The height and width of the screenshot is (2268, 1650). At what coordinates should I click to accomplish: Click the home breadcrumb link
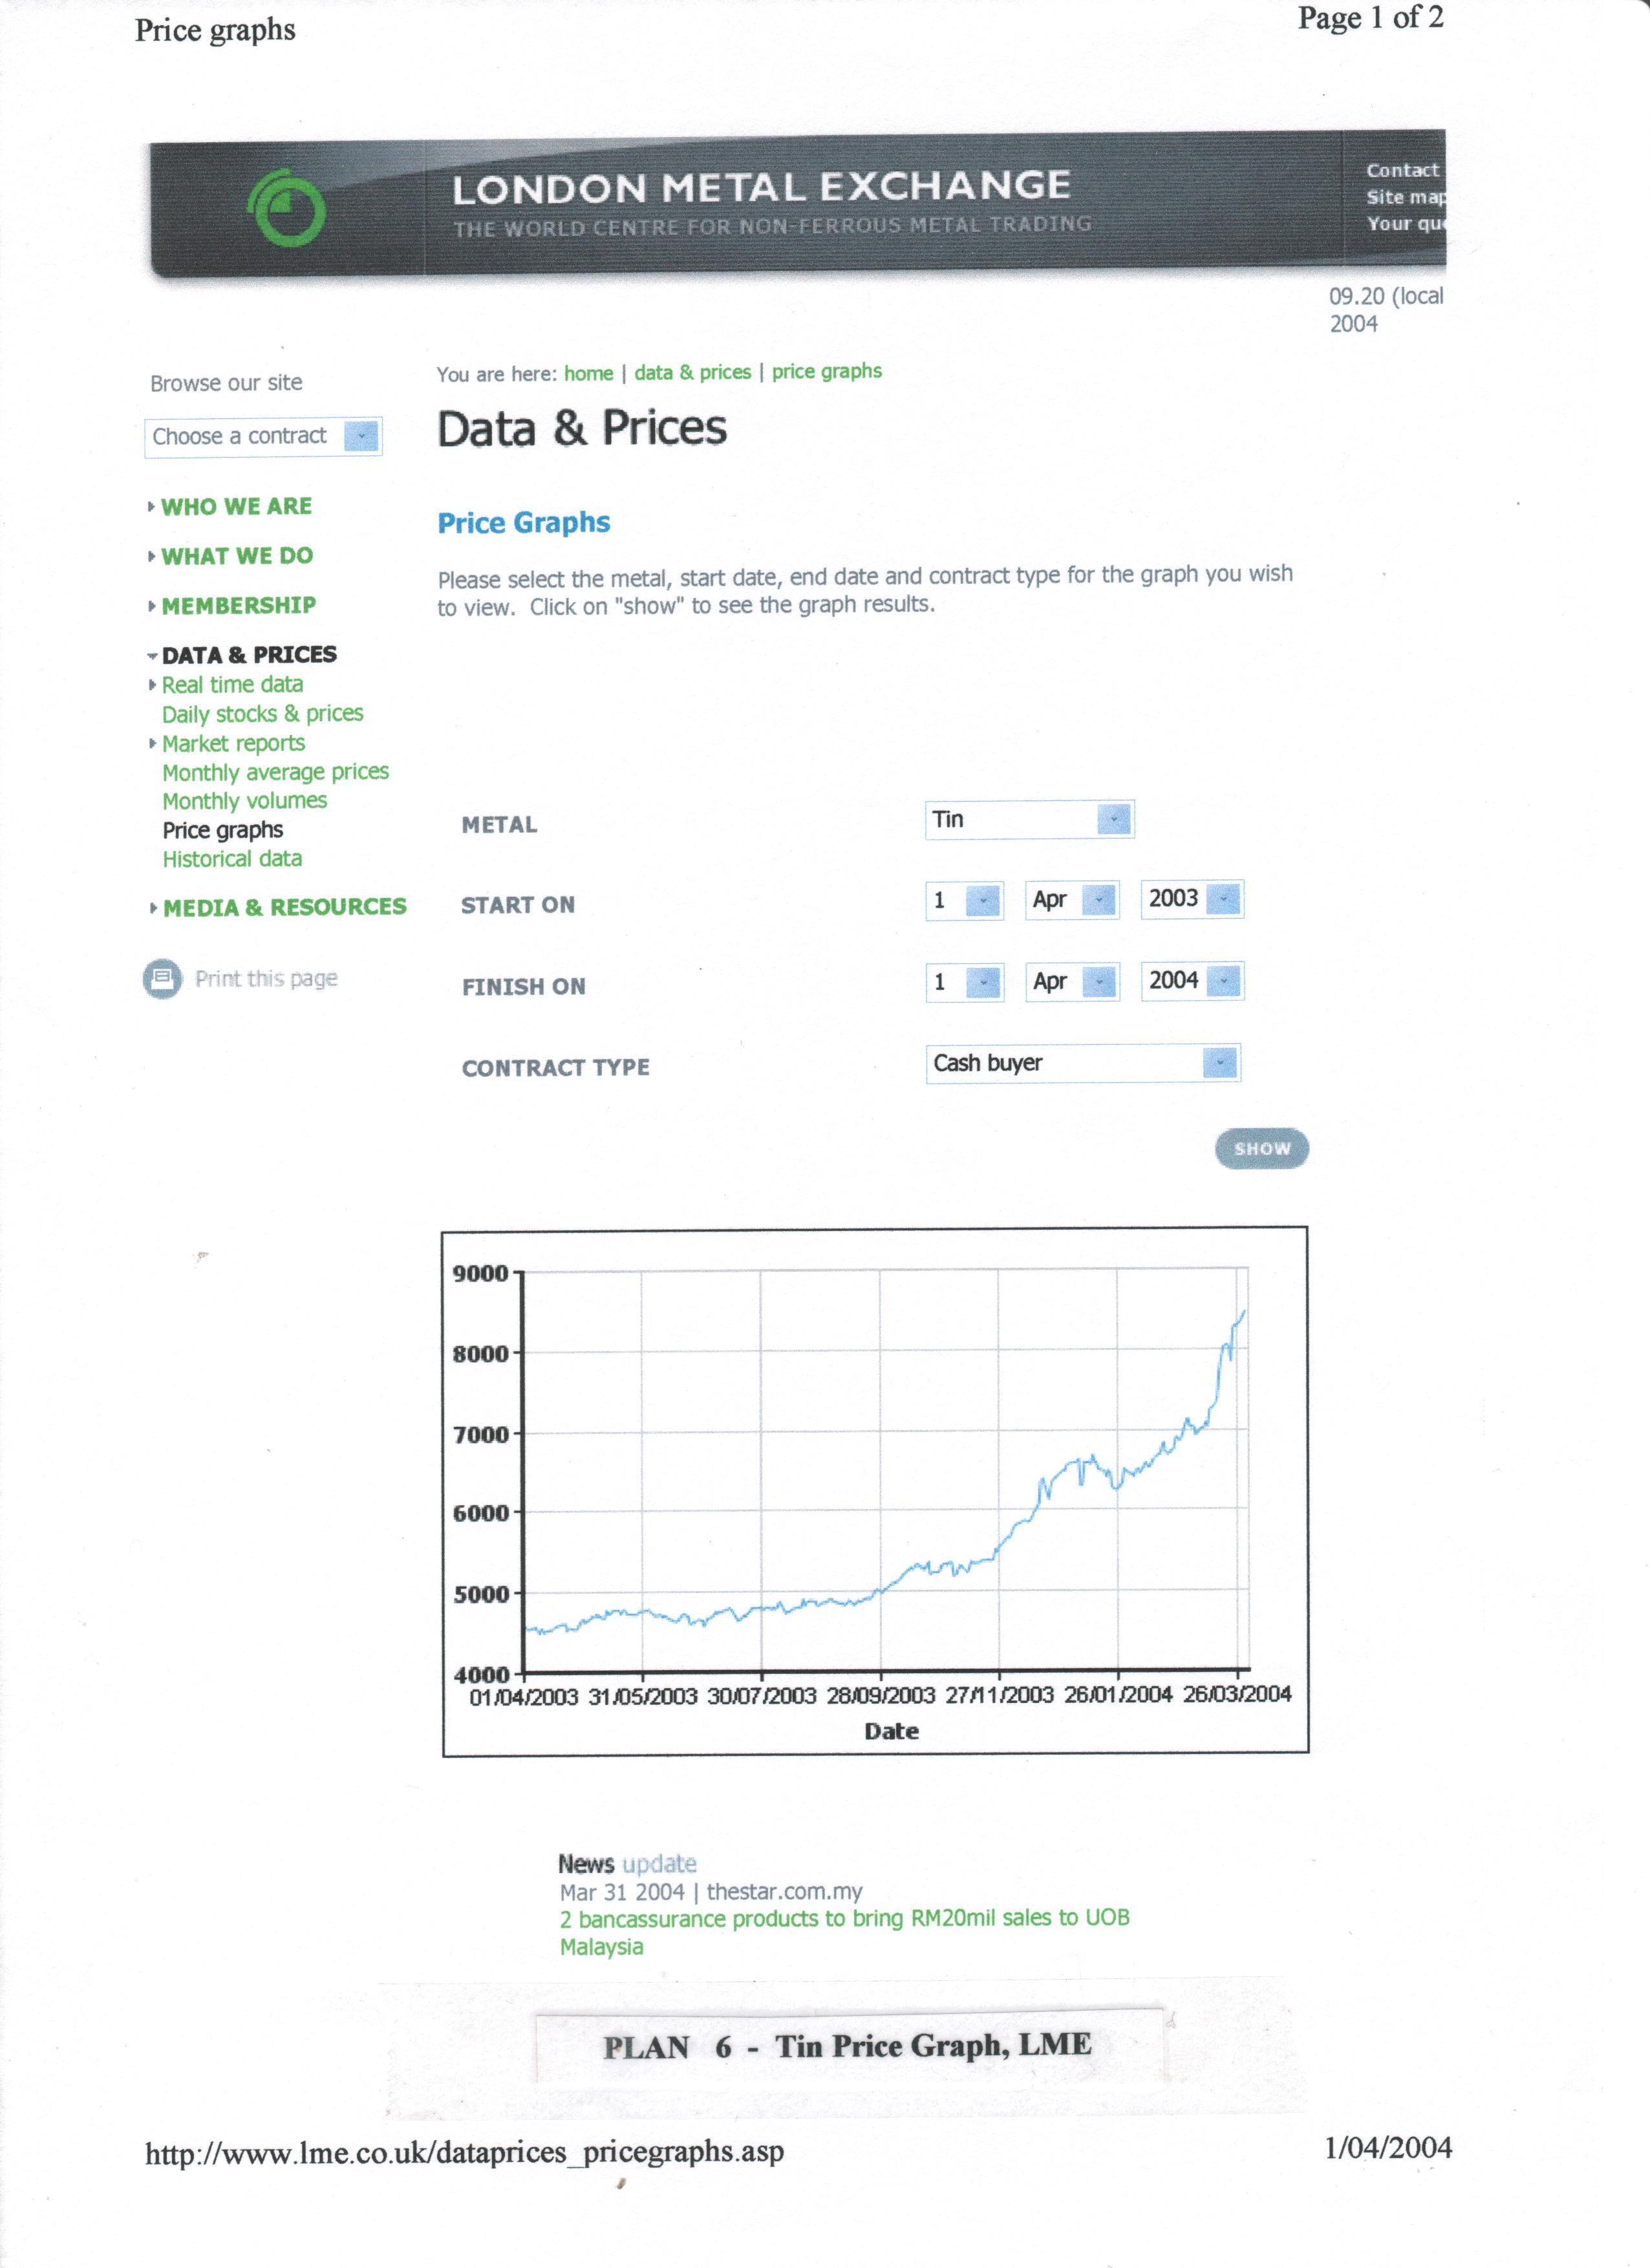(588, 373)
